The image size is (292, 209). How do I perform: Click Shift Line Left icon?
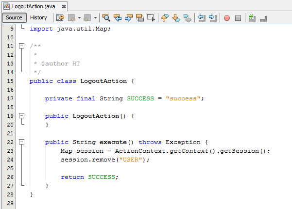(x=202, y=18)
